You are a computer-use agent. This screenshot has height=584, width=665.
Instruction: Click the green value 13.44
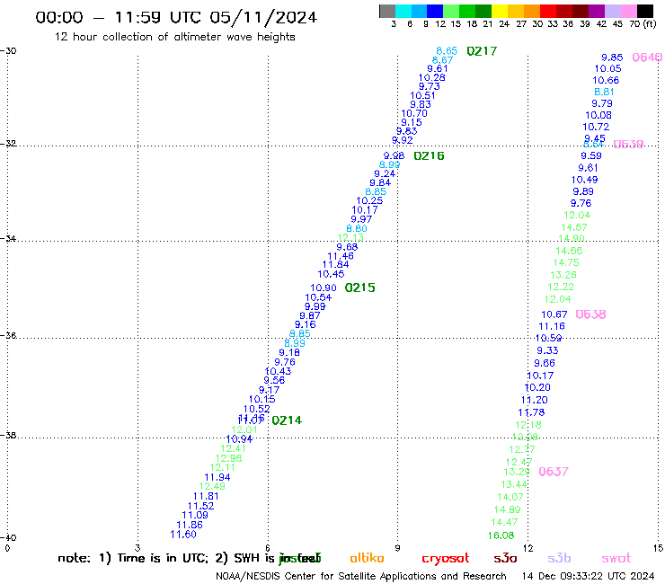514,485
